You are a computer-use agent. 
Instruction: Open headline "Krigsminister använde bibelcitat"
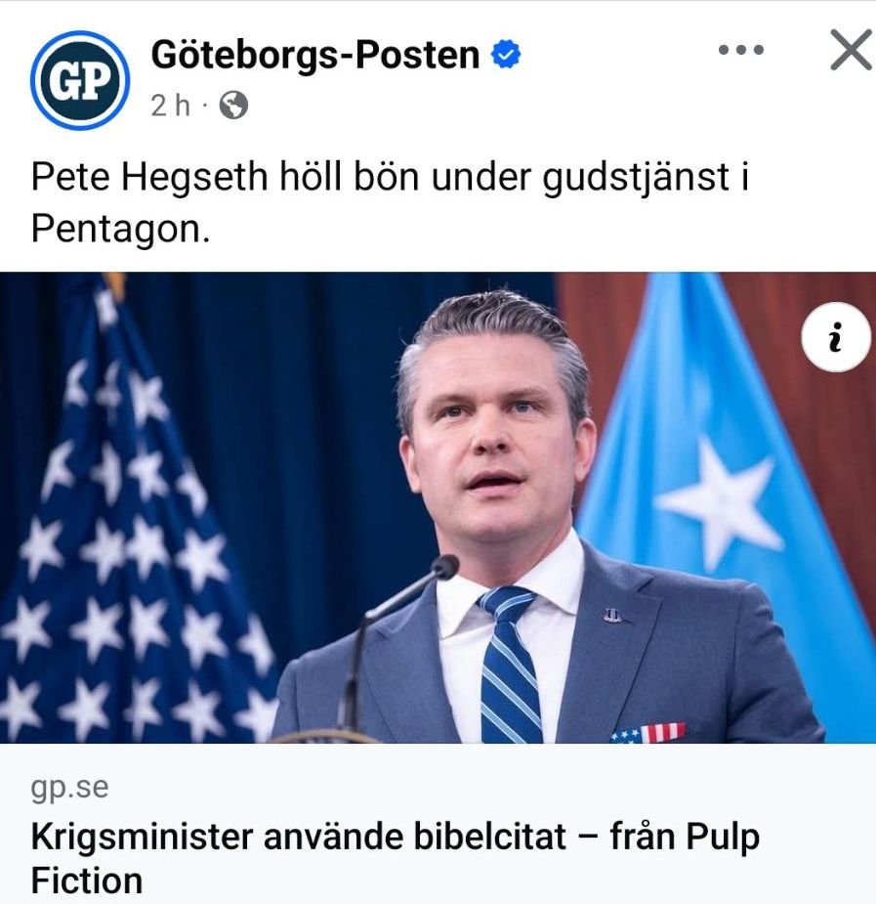pyautogui.click(x=299, y=837)
